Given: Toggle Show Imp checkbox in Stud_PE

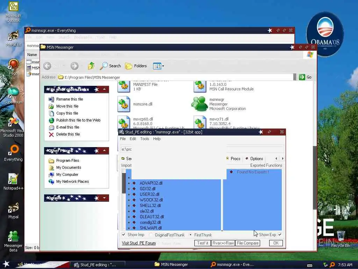Looking at the screenshot, I should tap(123, 235).
